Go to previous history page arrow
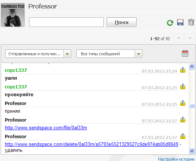This screenshot has height=161, width=196. (179, 38)
